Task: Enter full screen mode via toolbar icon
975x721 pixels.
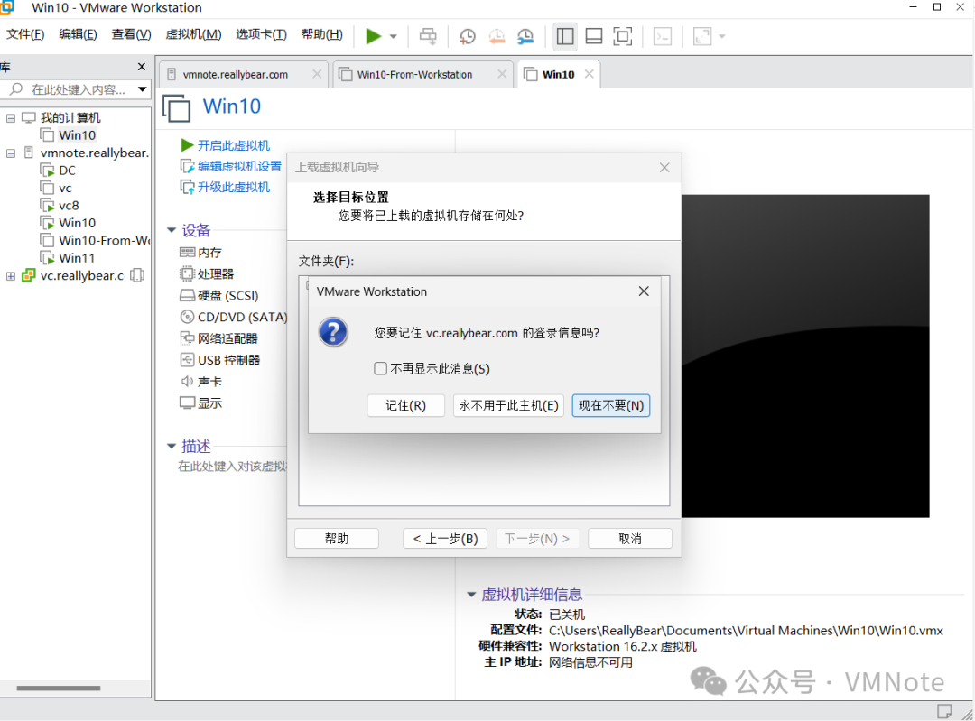Action: (x=622, y=36)
